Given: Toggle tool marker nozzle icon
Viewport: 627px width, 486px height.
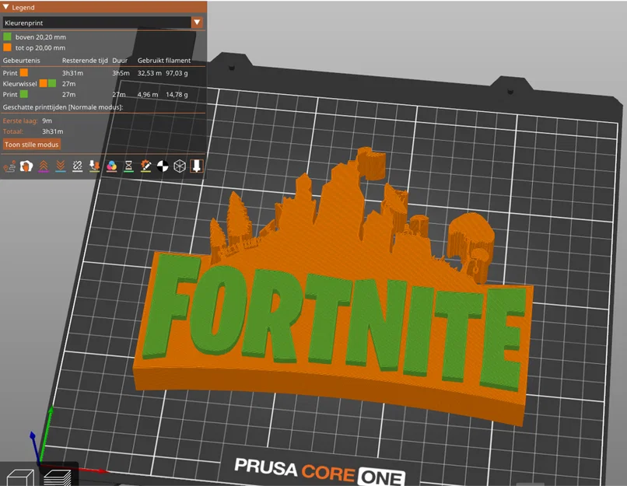Looking at the screenshot, I should [x=197, y=166].
